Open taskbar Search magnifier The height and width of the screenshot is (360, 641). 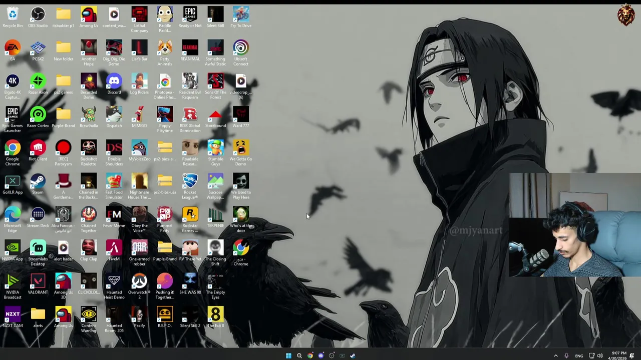pyautogui.click(x=299, y=355)
